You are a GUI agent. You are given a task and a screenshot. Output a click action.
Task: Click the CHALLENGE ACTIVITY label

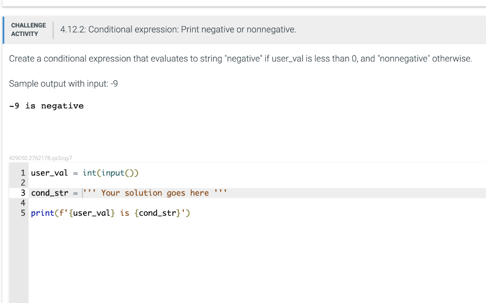tap(28, 29)
